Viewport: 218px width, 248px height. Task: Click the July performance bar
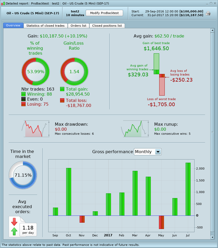(188, 189)
